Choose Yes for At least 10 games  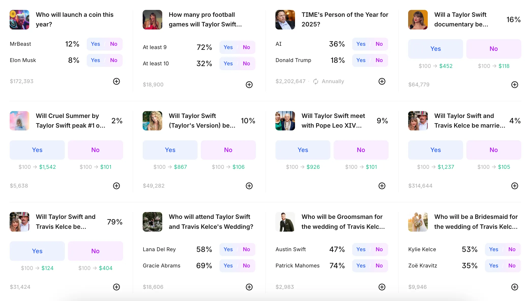[x=228, y=64]
